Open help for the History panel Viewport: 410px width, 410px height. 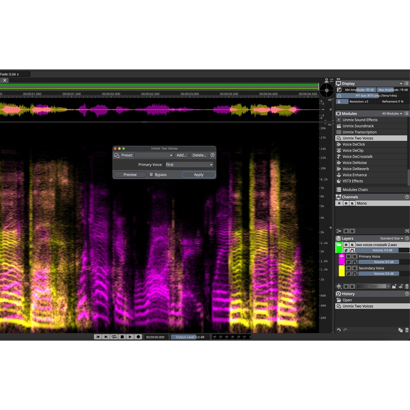(407, 294)
